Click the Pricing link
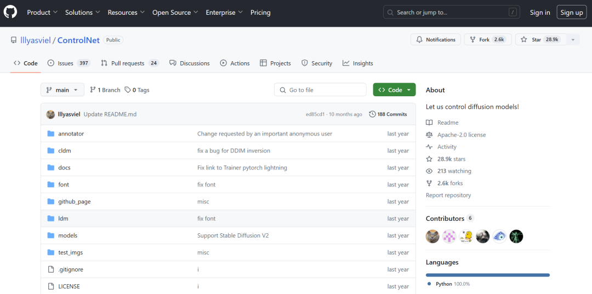 pyautogui.click(x=260, y=13)
